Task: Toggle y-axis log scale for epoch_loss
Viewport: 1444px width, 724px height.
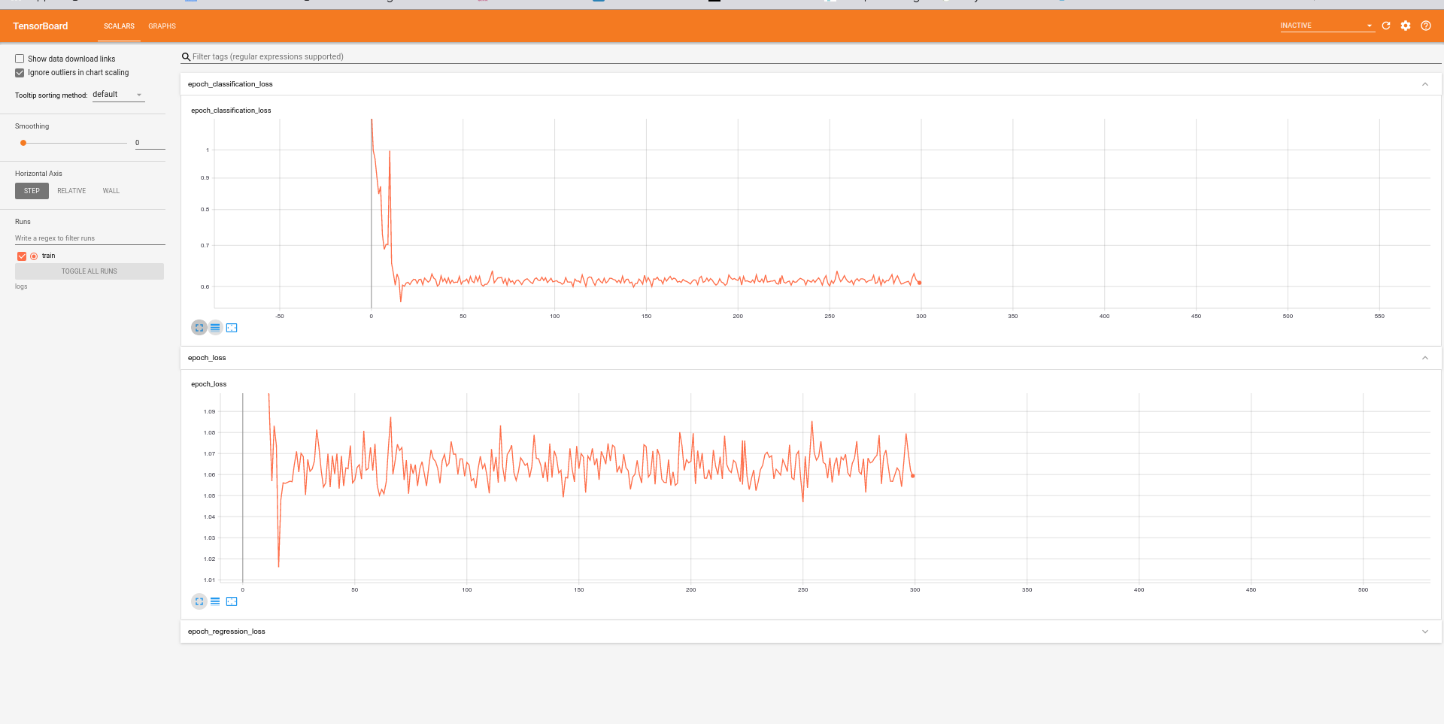Action: (214, 601)
